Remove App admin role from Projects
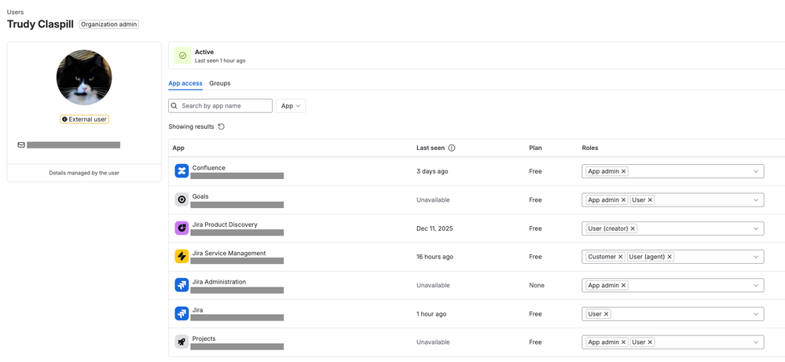Image resolution: width=785 pixels, height=362 pixels. tap(623, 342)
